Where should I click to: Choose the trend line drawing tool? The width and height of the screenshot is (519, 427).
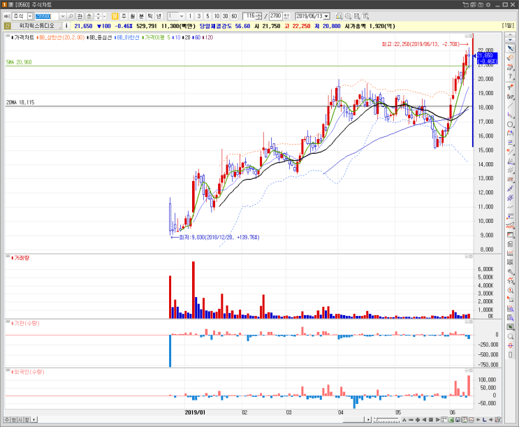510,106
